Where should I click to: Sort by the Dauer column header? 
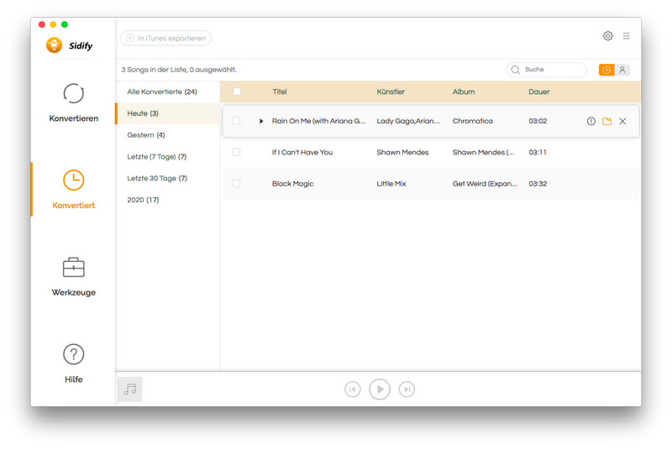point(539,92)
